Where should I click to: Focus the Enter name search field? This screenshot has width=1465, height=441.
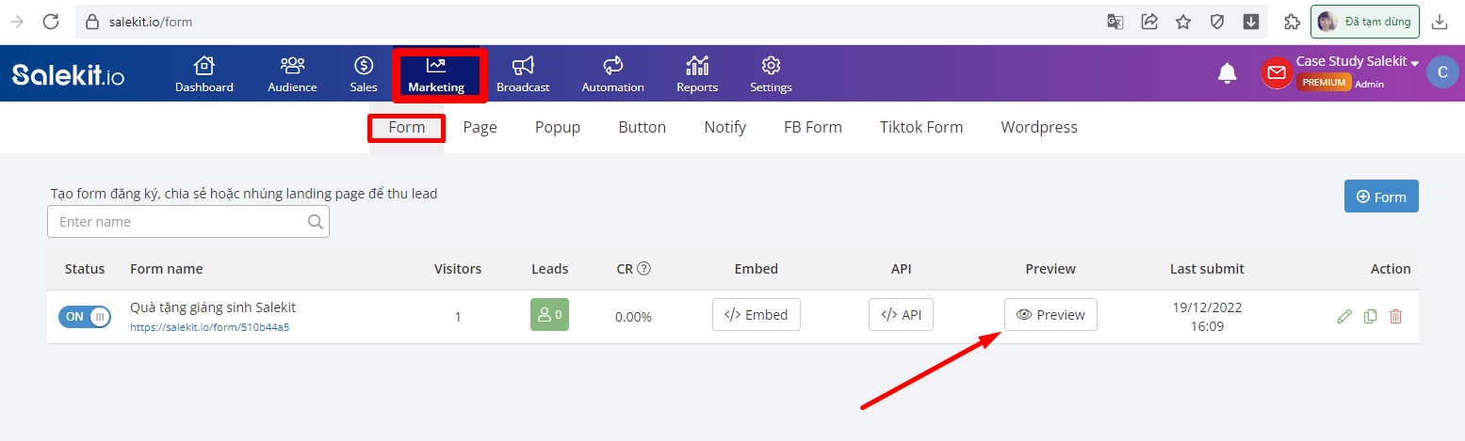point(188,222)
